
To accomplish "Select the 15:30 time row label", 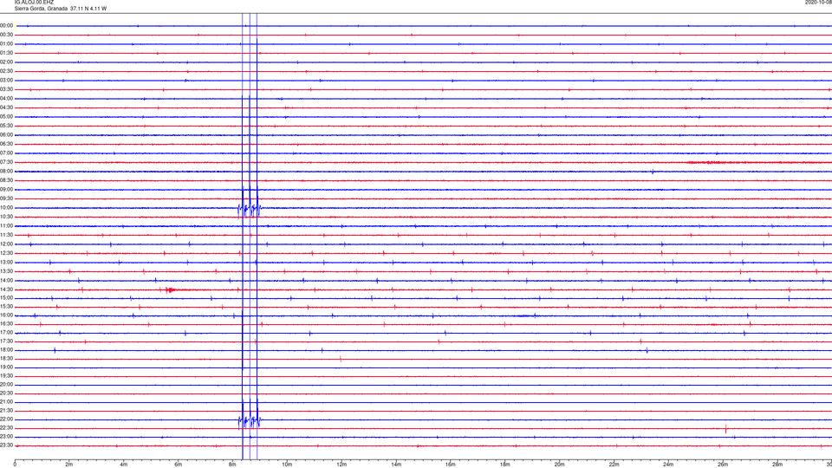I will coord(6,307).
